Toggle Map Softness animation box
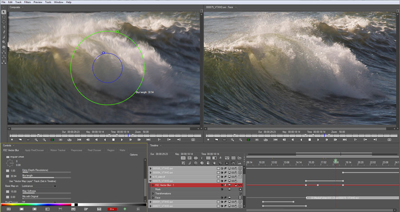 8,192
